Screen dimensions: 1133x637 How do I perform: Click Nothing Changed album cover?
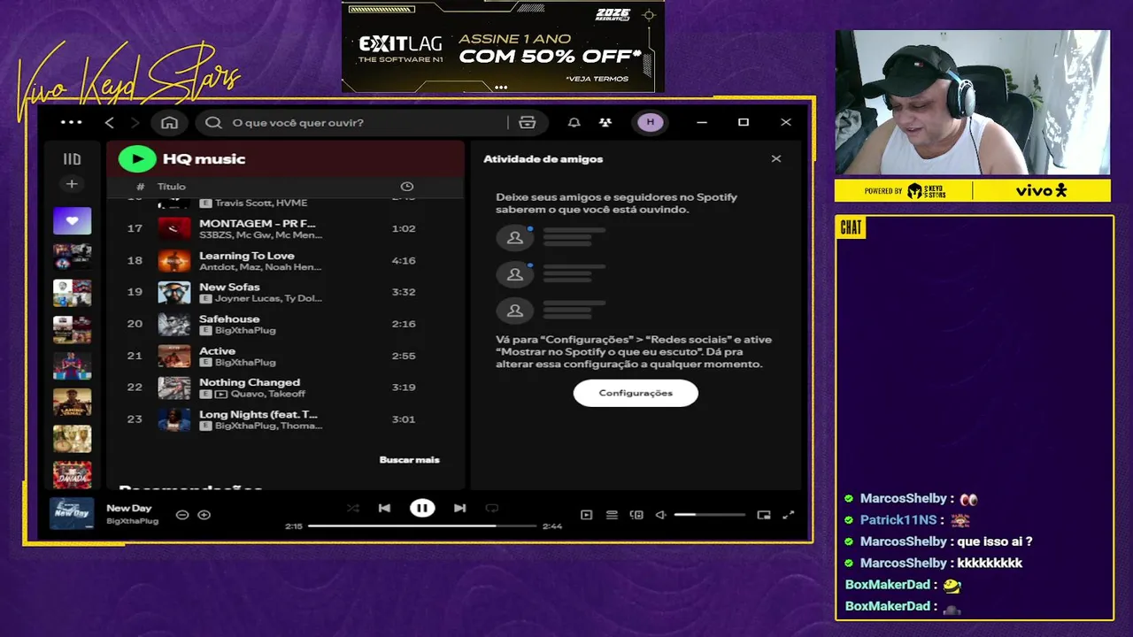tap(174, 388)
